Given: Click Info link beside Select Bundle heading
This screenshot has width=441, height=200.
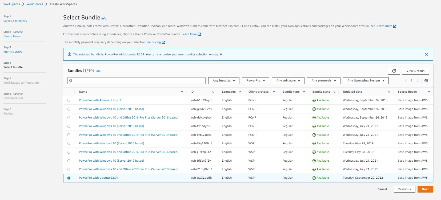Looking at the screenshot, I should tap(104, 19).
